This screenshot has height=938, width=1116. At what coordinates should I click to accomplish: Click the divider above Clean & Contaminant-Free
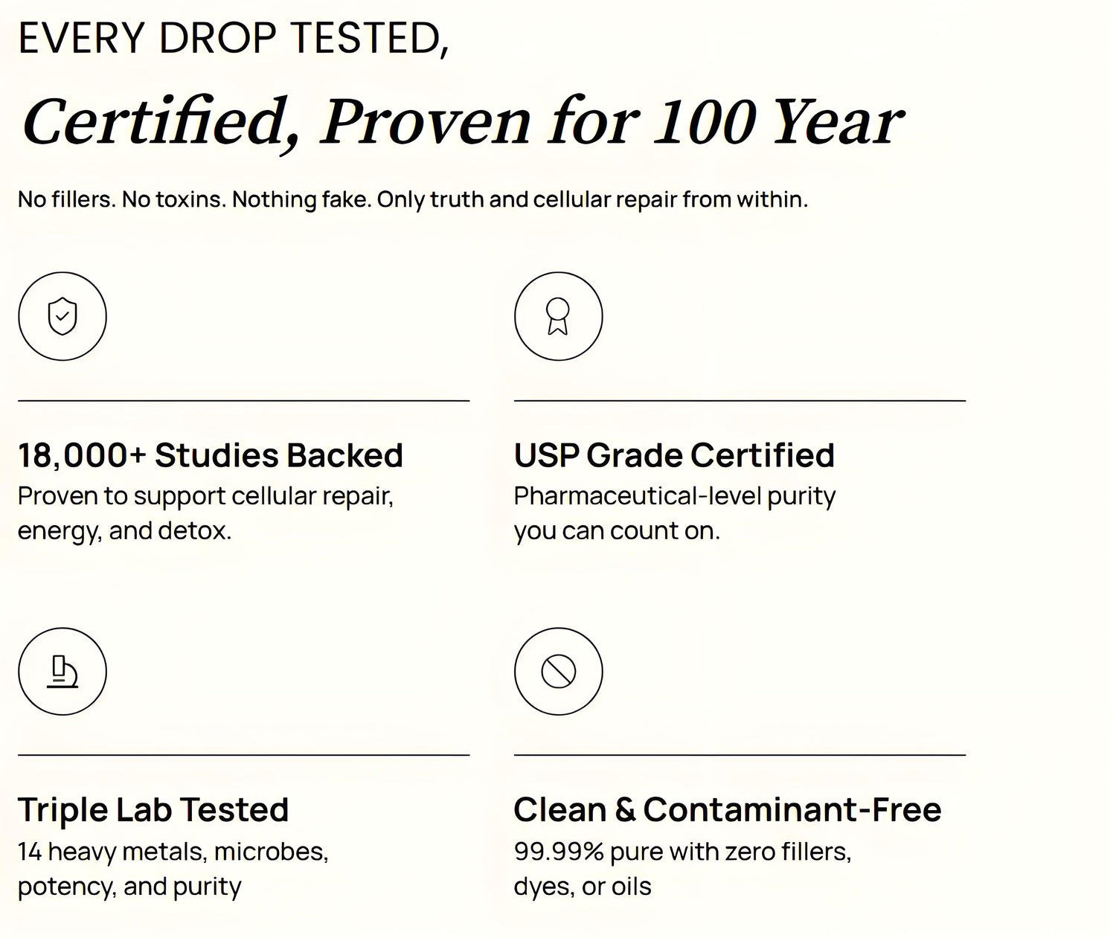[x=740, y=755]
